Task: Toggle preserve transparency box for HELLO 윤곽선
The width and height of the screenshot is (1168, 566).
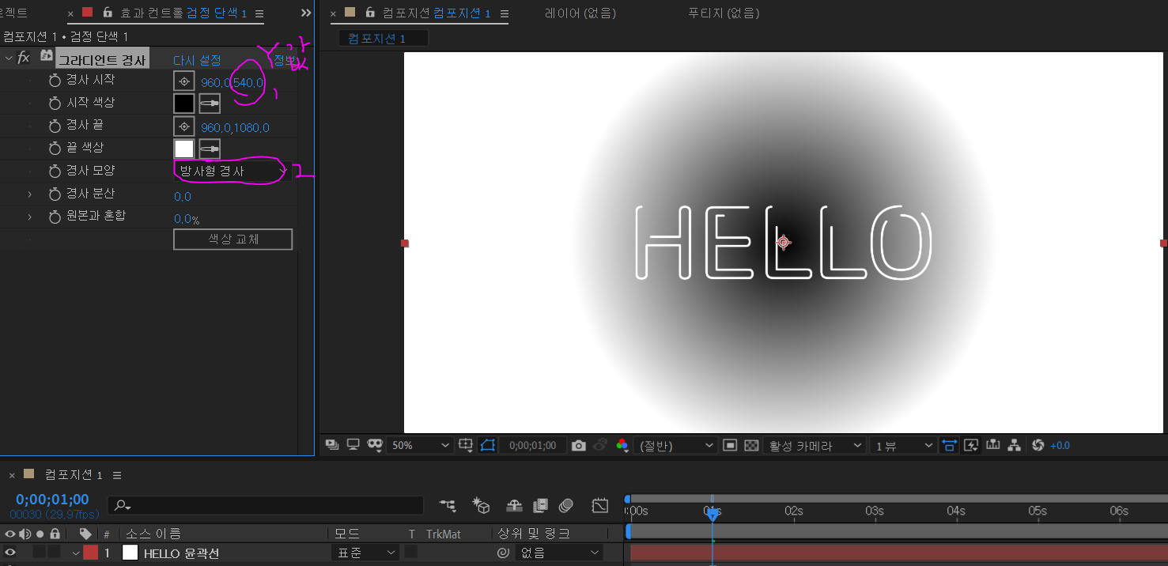Action: point(411,553)
